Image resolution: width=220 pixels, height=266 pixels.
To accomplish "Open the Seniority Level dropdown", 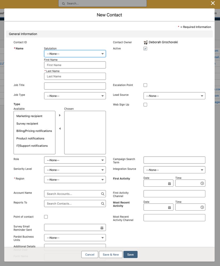I will click(x=75, y=170).
